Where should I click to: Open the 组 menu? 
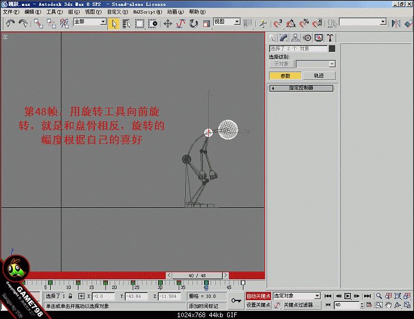(x=74, y=12)
